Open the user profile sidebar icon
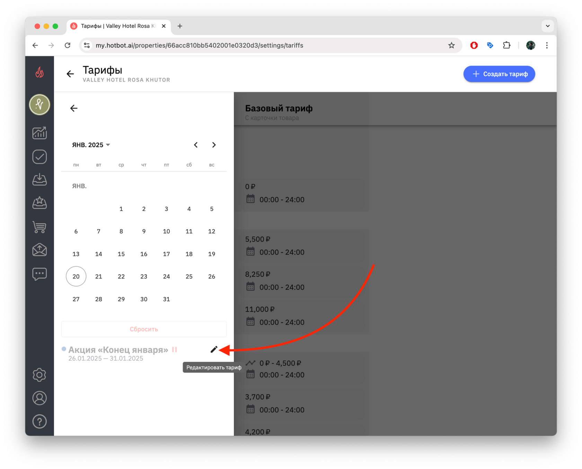582x469 pixels. click(x=39, y=398)
